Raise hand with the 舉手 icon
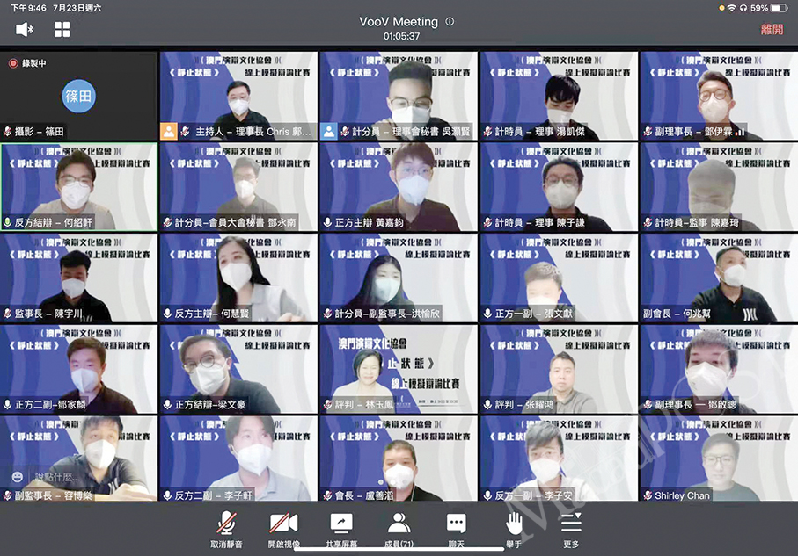 514,530
